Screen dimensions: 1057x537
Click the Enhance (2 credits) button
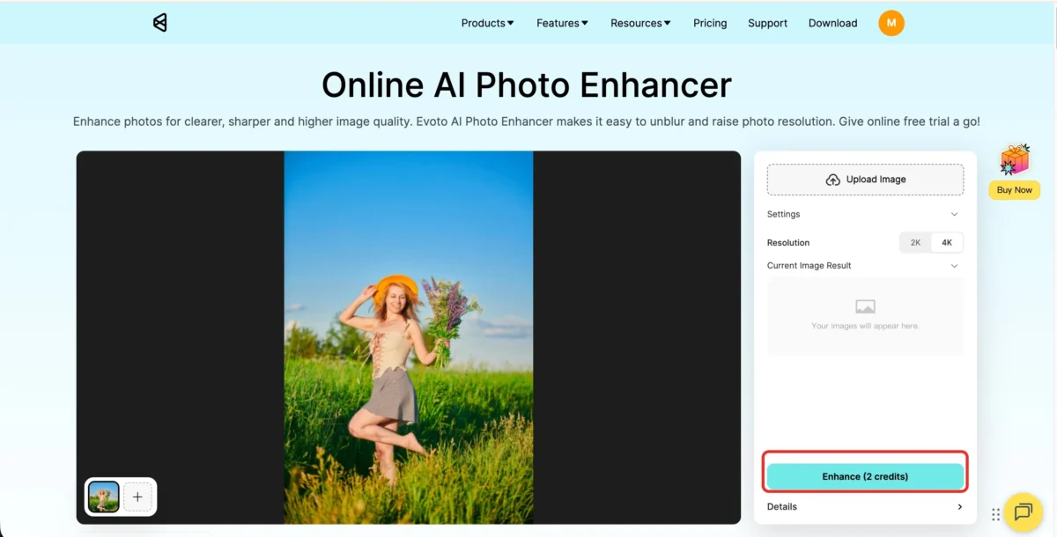(865, 476)
